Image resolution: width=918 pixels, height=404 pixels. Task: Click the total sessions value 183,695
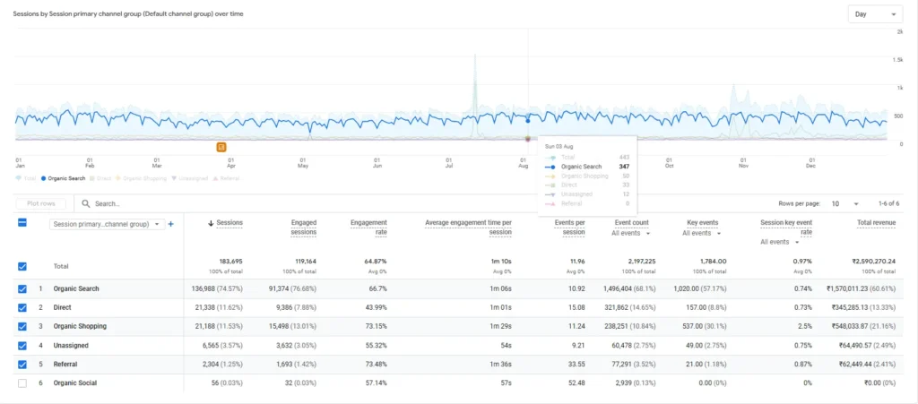230,262
